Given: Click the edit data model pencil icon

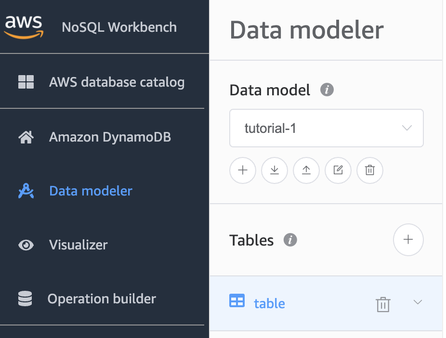Looking at the screenshot, I should coord(338,170).
